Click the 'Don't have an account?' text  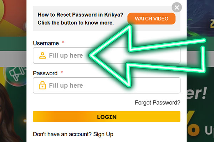(62, 134)
